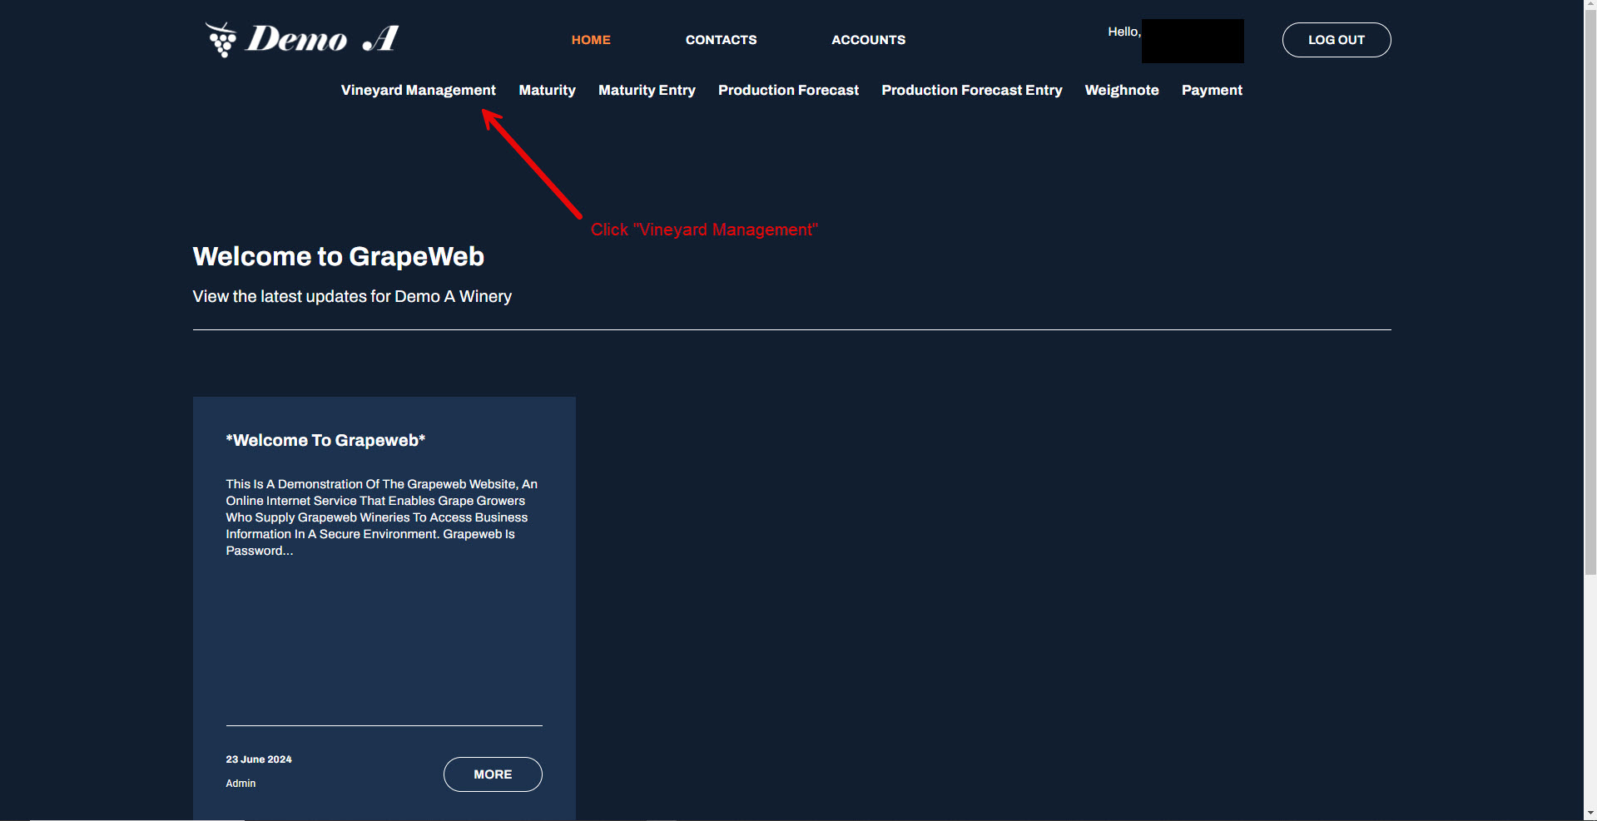This screenshot has height=821, width=1597.
Task: Click the scrollbar up arrow
Action: (x=1590, y=6)
